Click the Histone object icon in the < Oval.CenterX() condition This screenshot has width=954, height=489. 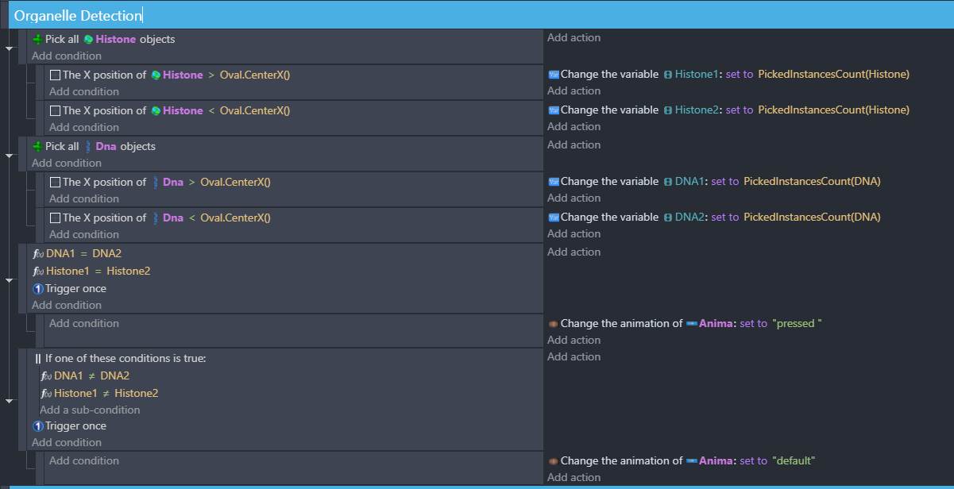tap(156, 110)
